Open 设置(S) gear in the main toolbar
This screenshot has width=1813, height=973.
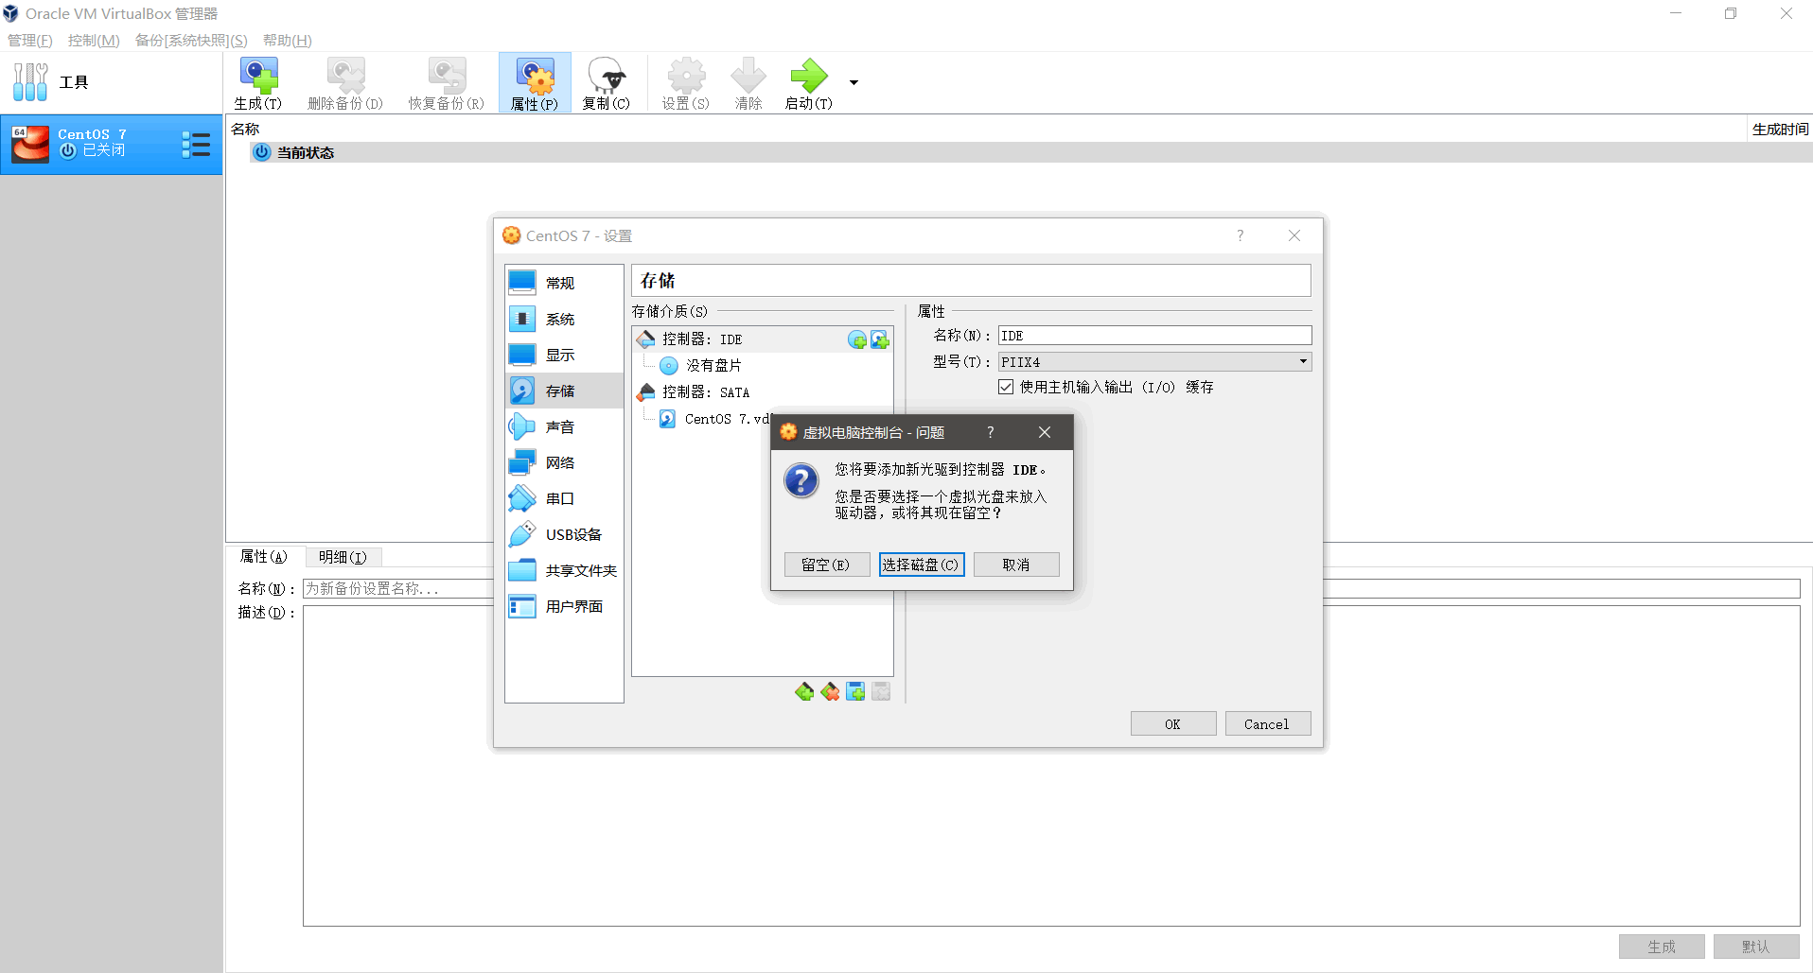point(686,83)
